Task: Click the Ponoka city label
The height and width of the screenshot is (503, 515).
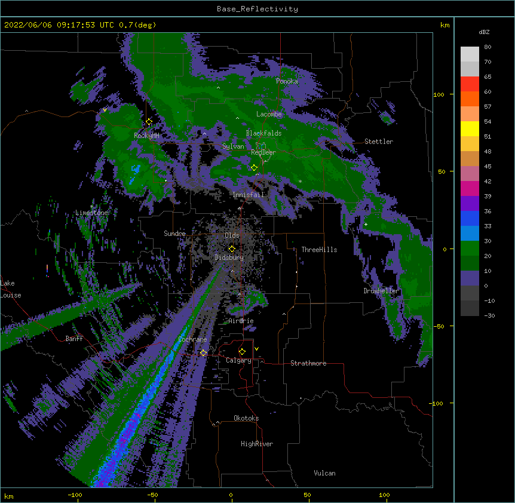Action: (287, 81)
